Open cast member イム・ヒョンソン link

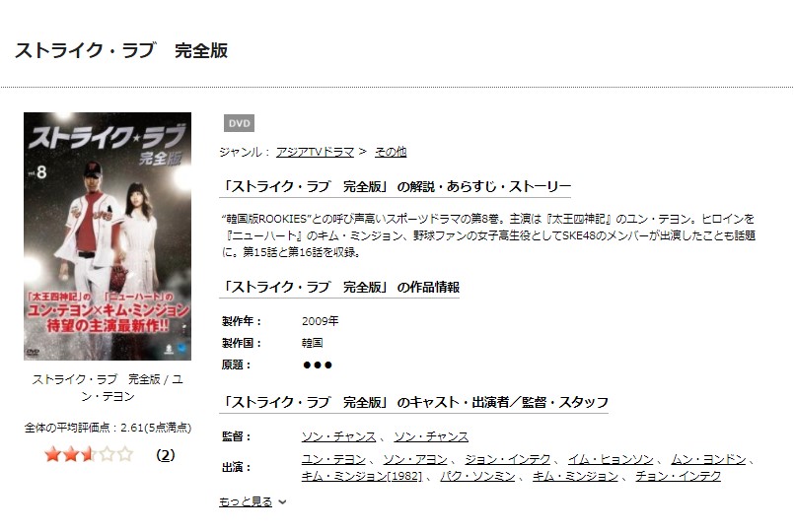tap(611, 459)
